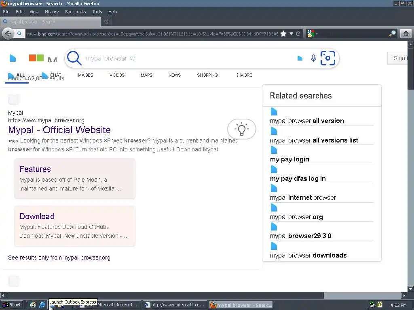Launch Internet Explorer from quick launch
The height and width of the screenshot is (310, 414).
42,305
